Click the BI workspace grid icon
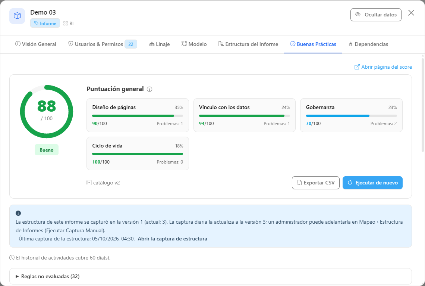Viewport: 425px width, 286px height. [x=66, y=24]
